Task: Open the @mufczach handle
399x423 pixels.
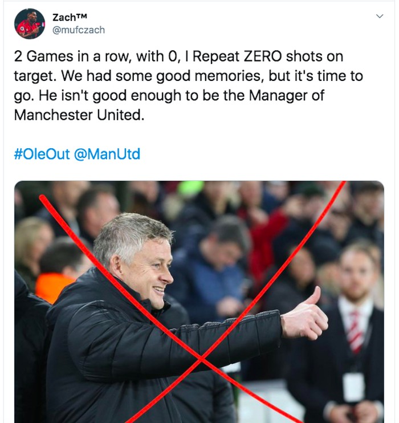Action: click(x=79, y=30)
